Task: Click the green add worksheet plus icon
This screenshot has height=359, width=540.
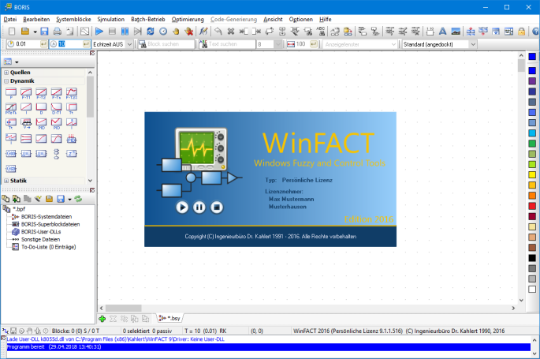Action: click(x=102, y=319)
